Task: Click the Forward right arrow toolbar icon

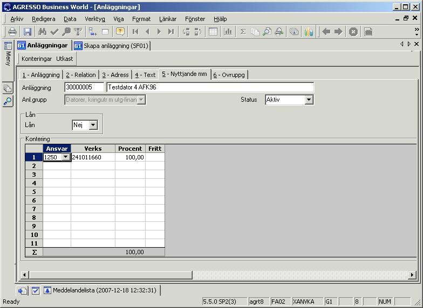Action: pos(338,32)
